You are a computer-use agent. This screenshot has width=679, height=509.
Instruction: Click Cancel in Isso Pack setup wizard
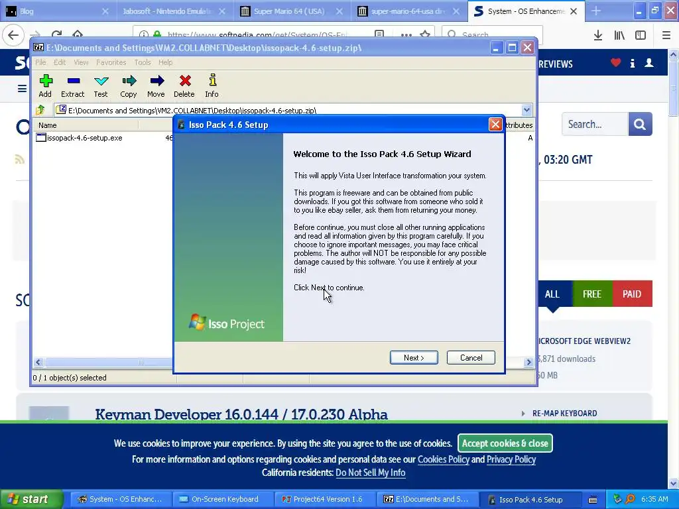click(x=471, y=357)
